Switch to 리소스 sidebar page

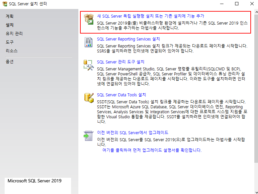pos(12,51)
